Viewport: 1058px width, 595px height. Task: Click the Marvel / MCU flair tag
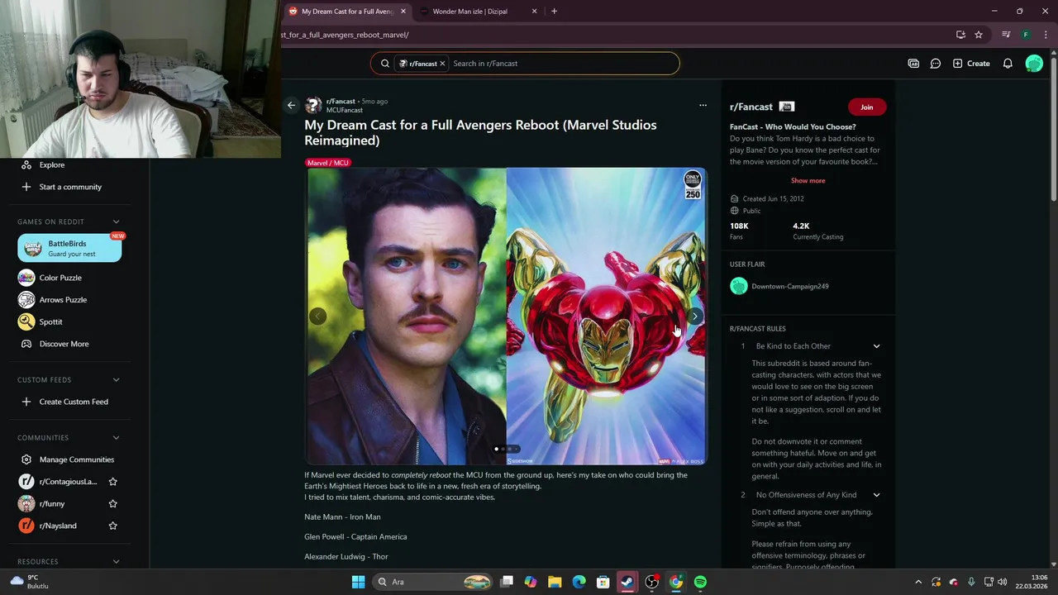point(328,163)
